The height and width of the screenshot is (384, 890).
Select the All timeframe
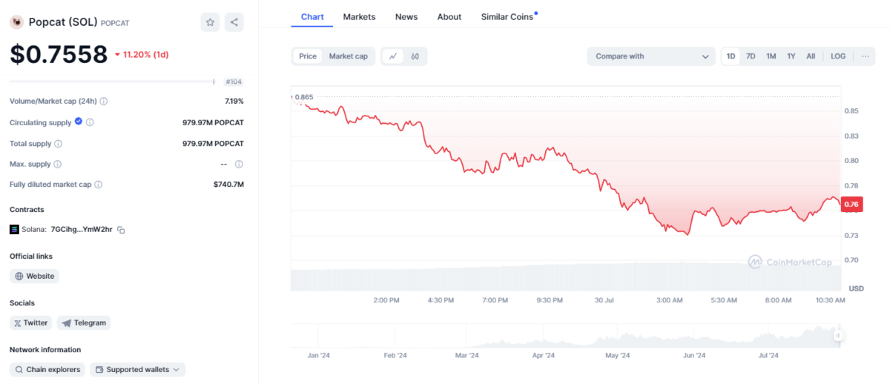811,56
